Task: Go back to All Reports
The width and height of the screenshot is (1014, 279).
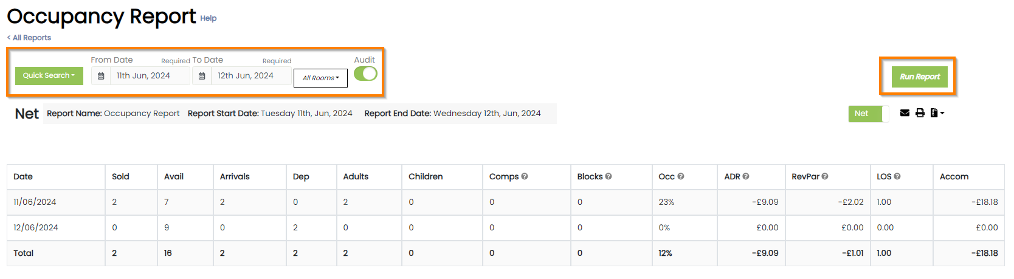Action: 29,38
